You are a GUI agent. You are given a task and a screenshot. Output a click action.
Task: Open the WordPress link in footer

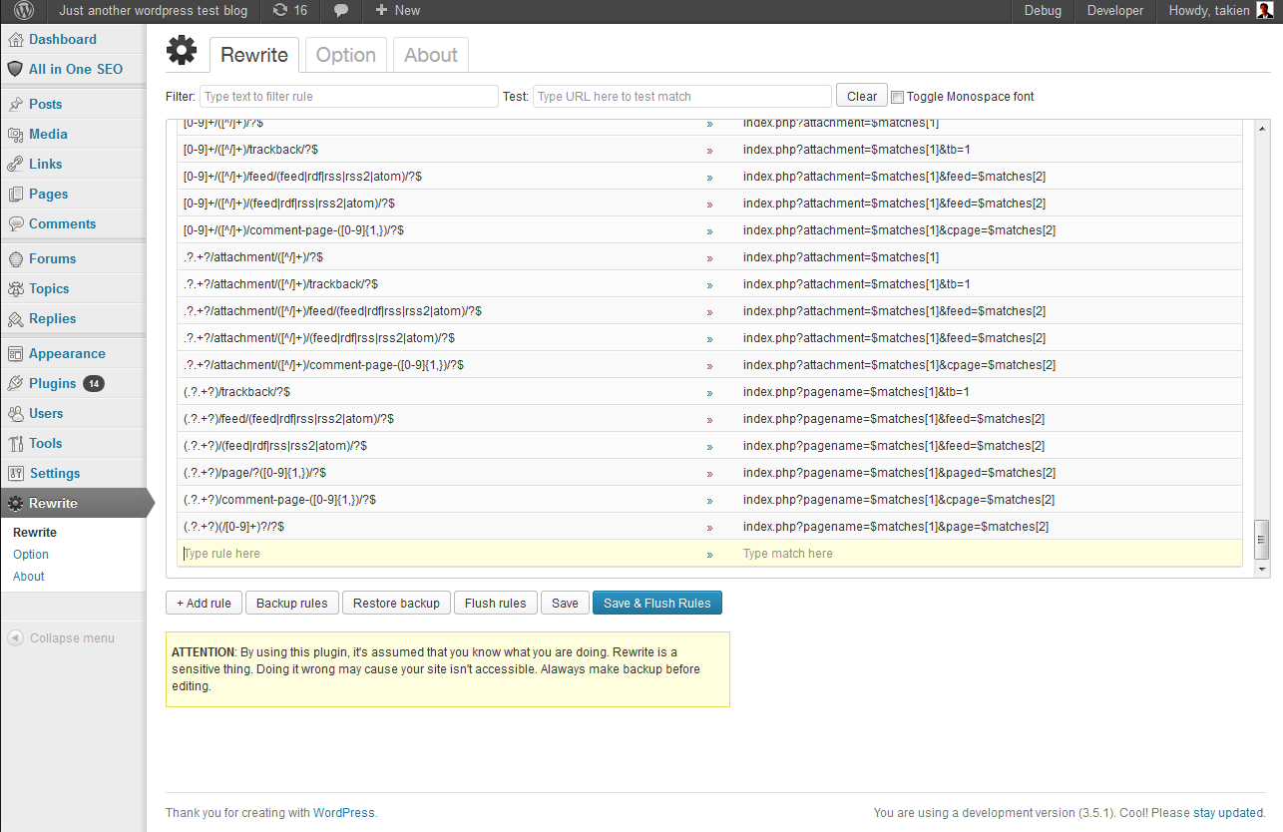(x=344, y=813)
